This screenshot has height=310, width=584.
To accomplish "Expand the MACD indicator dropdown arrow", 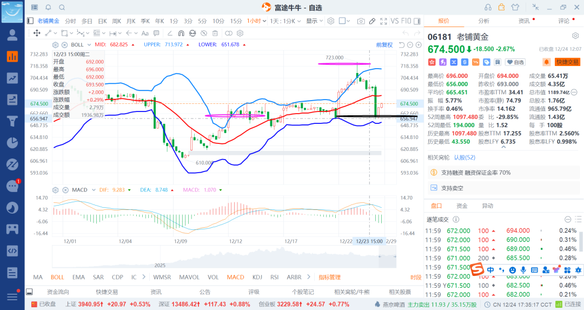I will tap(94, 190).
